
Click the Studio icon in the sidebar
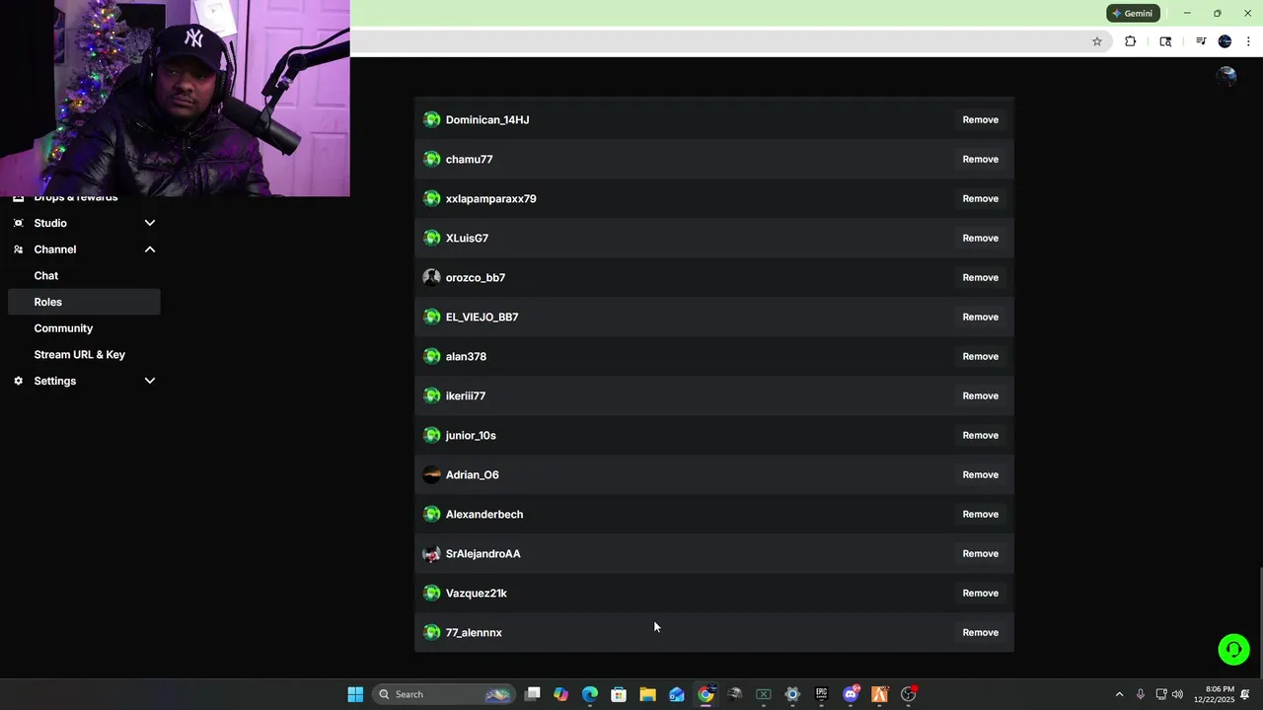(18, 223)
